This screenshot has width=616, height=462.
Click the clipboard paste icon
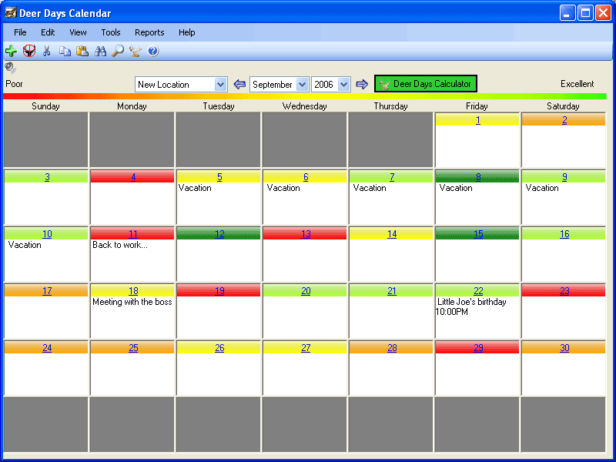(x=82, y=51)
